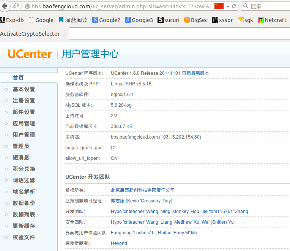Click Jie 'tom115701' Zhang link
Image resolution: width=290 pixels, height=251 pixels.
(225, 212)
